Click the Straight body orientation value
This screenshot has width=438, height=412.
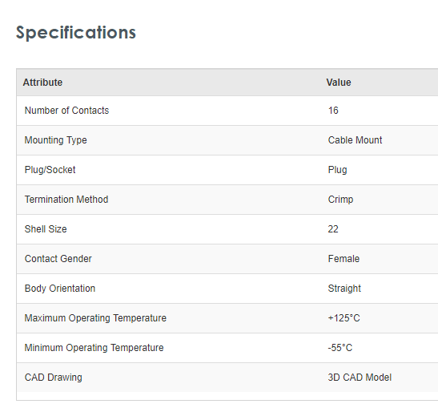[344, 289]
